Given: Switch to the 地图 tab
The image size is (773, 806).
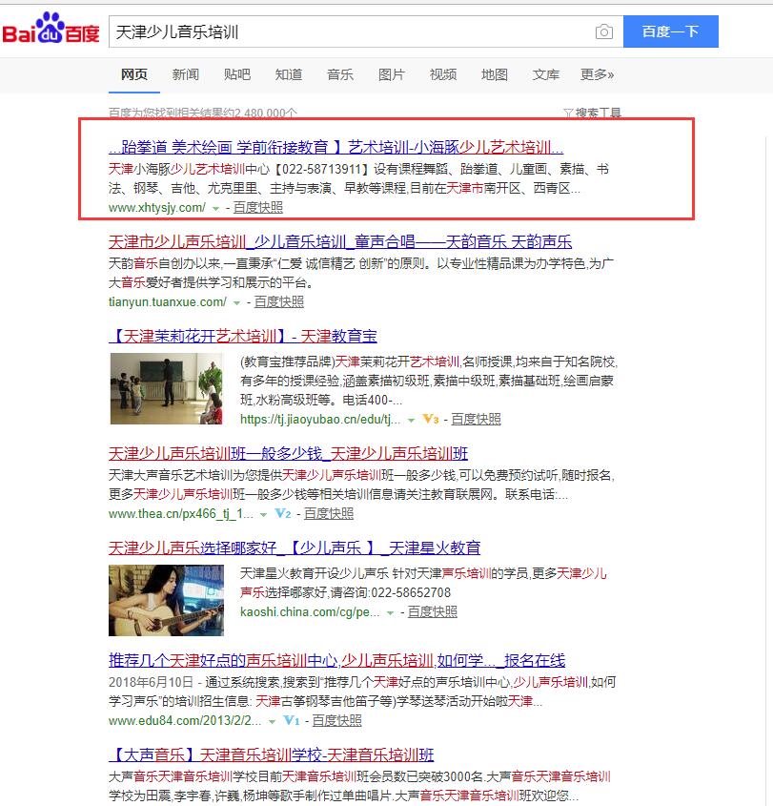Looking at the screenshot, I should [494, 74].
